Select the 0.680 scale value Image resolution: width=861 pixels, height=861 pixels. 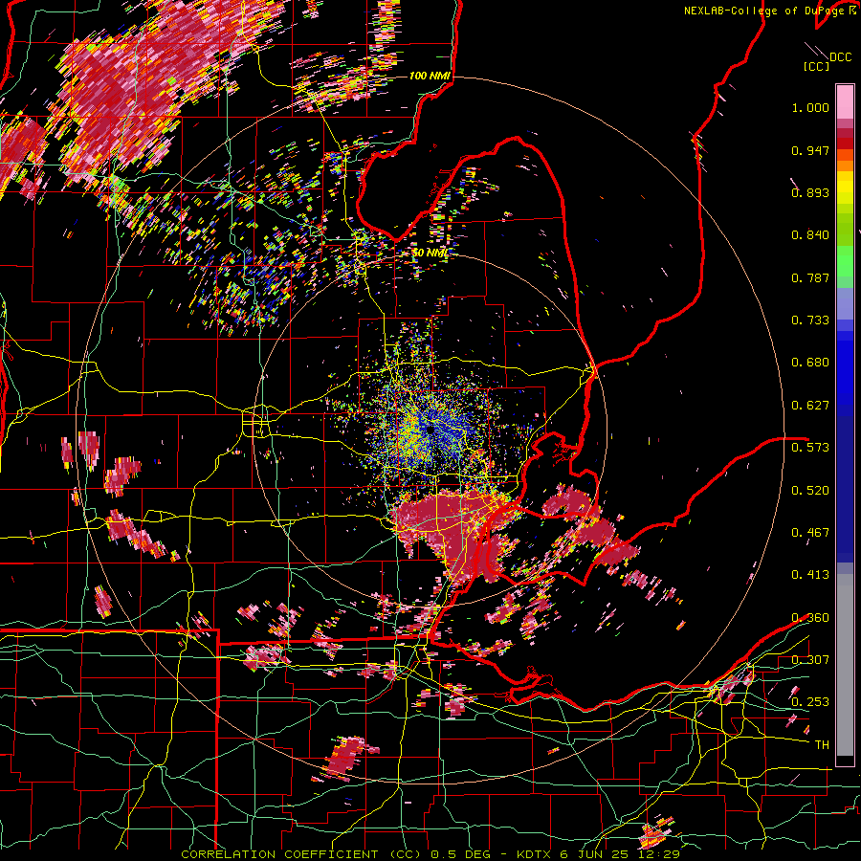[810, 363]
